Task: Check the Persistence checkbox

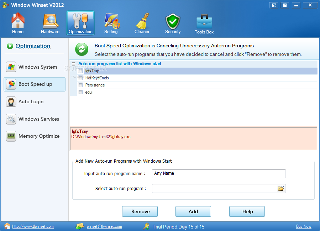Action: tap(80, 85)
